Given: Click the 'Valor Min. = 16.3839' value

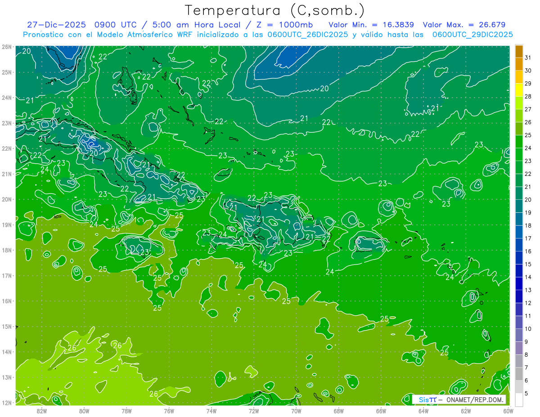Looking at the screenshot, I should pos(371,25).
